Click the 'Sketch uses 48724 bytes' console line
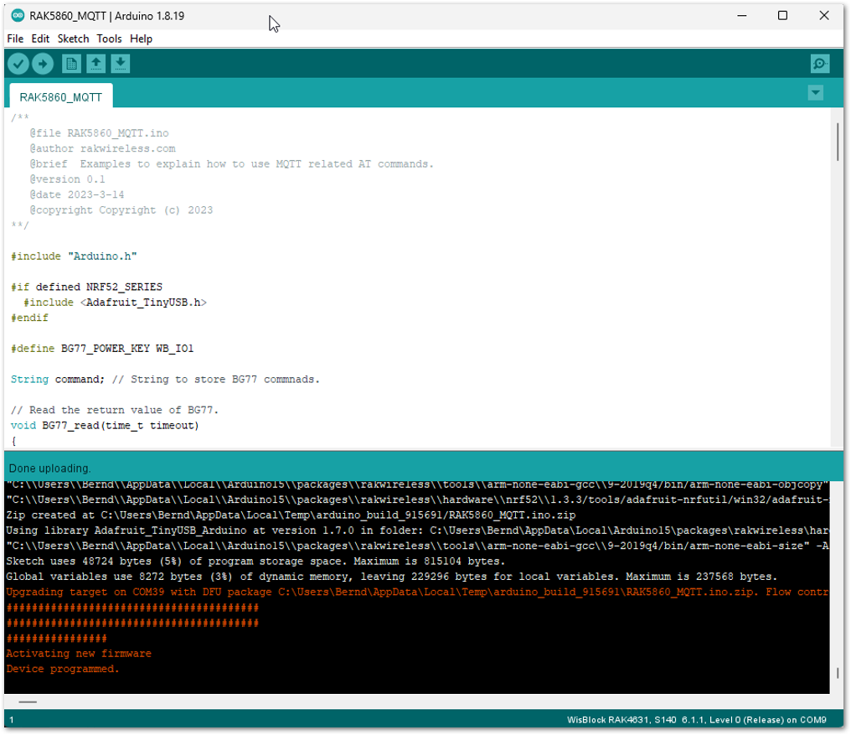 255,562
